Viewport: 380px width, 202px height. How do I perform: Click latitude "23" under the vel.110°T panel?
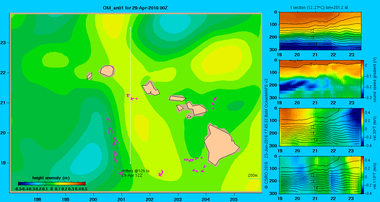351,199
